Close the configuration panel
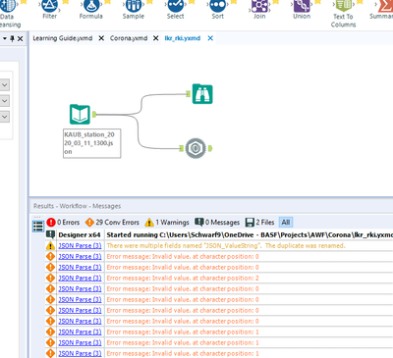 pyautogui.click(x=21, y=38)
